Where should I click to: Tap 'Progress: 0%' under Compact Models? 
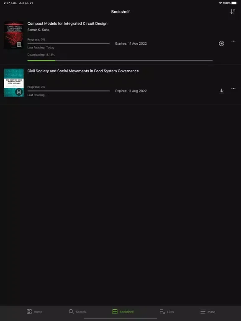(x=36, y=39)
